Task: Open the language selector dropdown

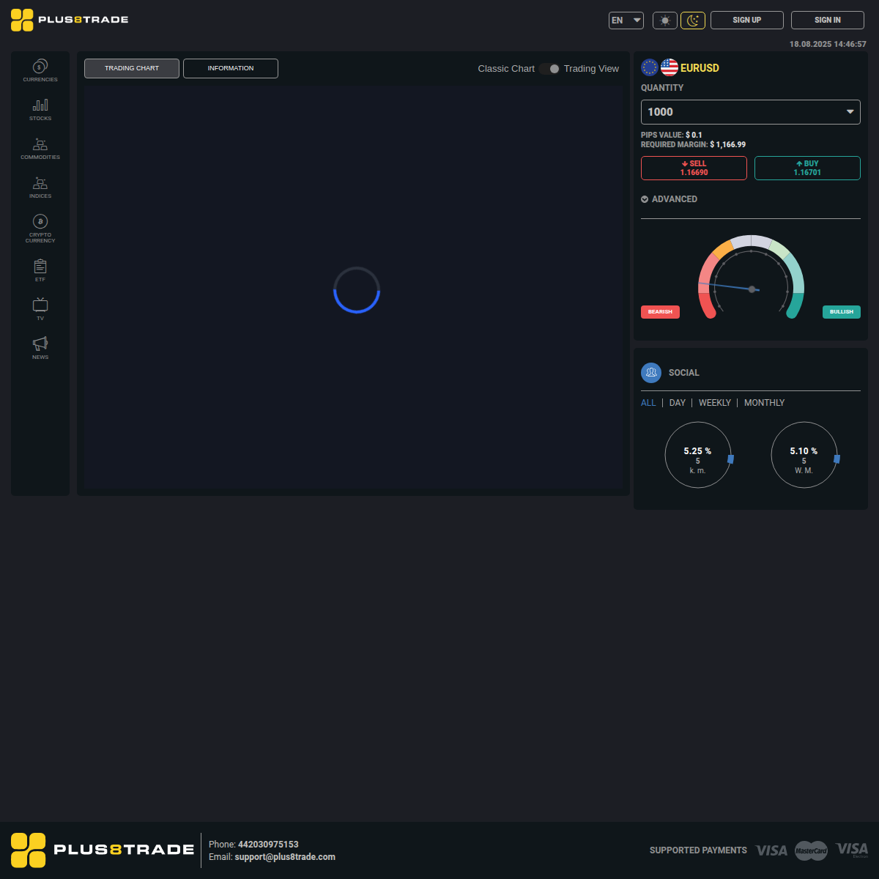Action: (x=626, y=20)
